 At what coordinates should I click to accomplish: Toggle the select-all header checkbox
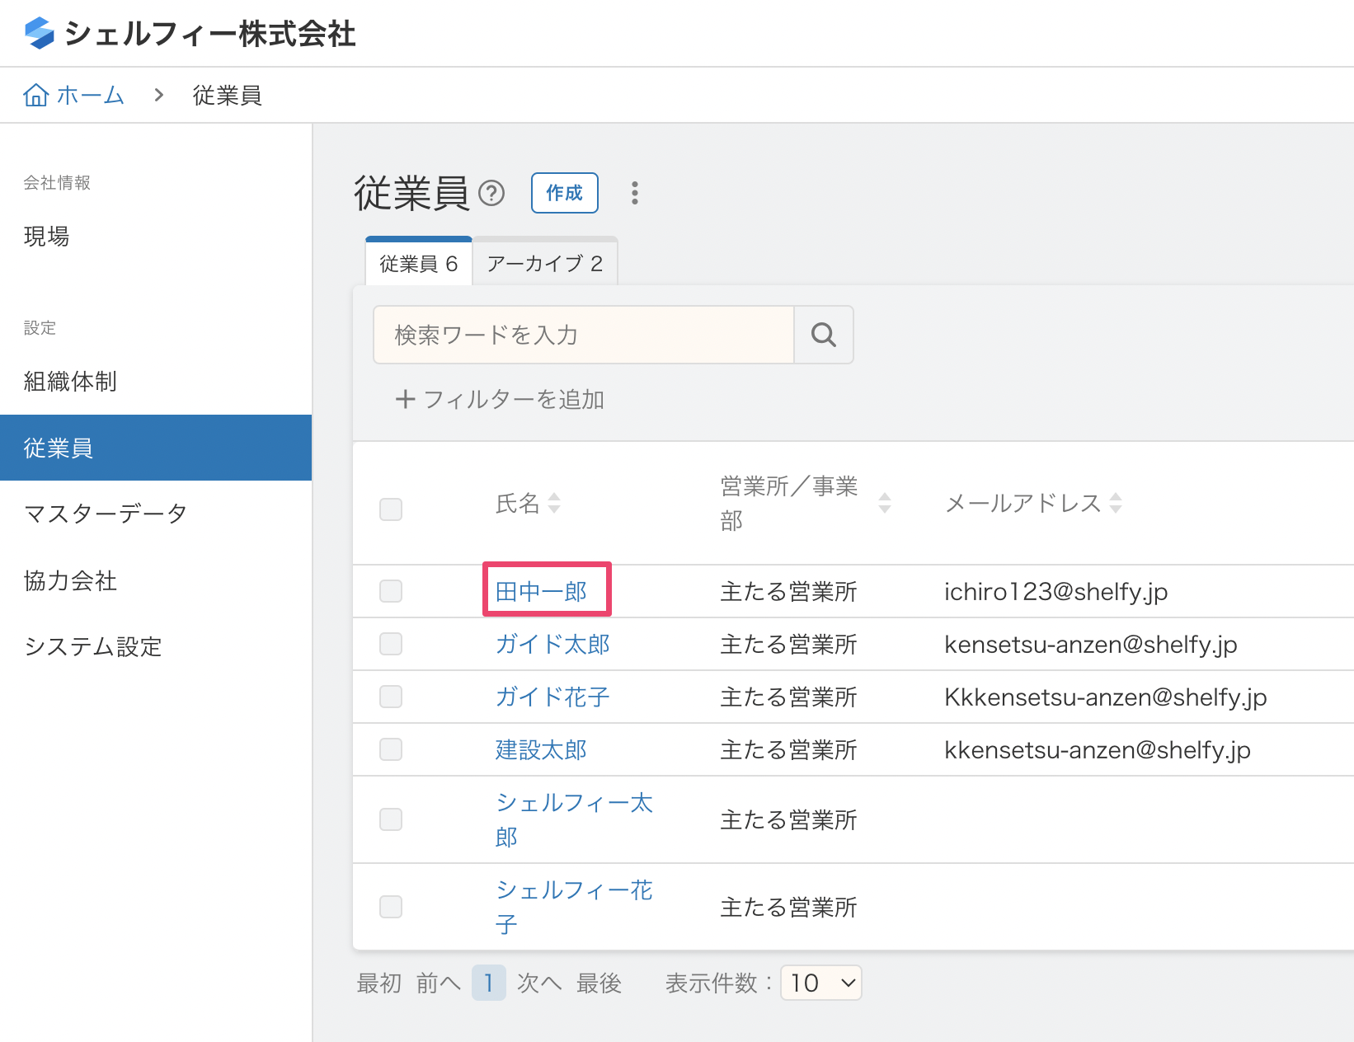point(391,509)
